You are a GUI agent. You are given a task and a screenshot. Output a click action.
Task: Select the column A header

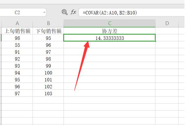[17, 23]
